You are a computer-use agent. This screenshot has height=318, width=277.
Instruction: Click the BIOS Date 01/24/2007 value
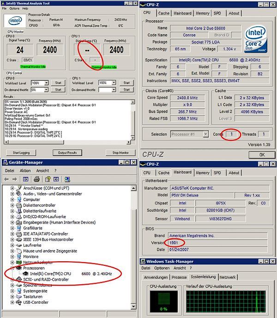tap(218, 249)
